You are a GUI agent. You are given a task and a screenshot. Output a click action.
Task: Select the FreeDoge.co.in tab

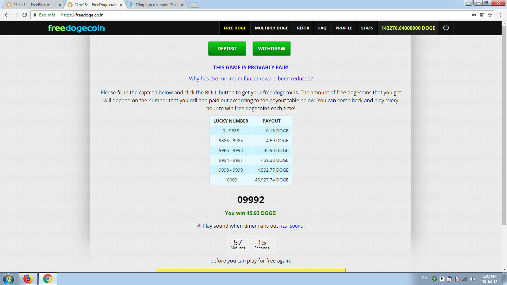coord(95,5)
